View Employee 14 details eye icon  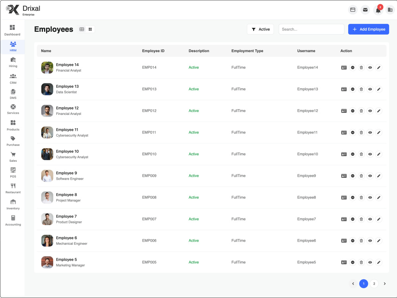click(370, 68)
